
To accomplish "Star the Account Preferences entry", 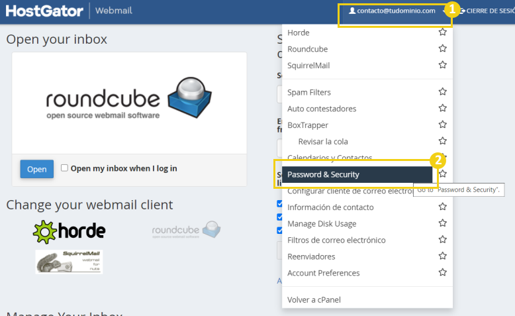I will coord(442,272).
